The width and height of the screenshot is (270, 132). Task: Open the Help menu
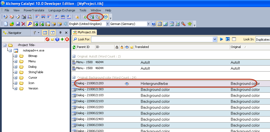point(108,10)
